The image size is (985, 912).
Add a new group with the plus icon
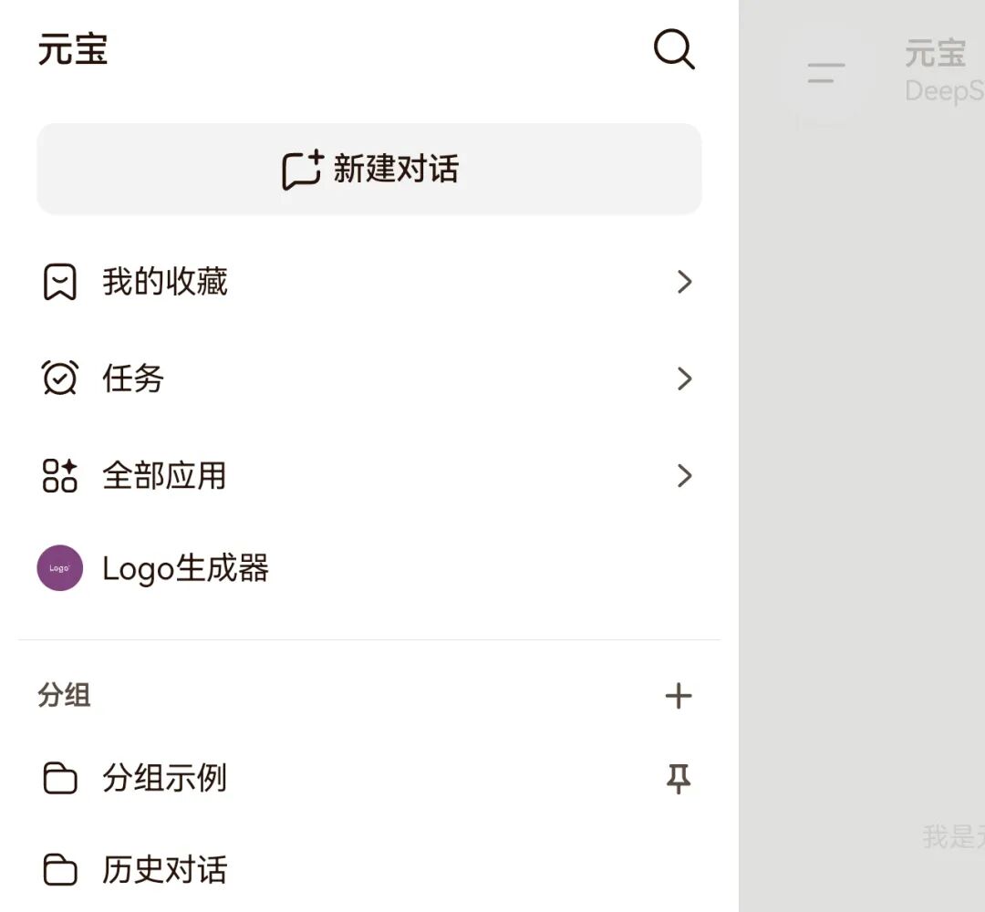coord(679,695)
